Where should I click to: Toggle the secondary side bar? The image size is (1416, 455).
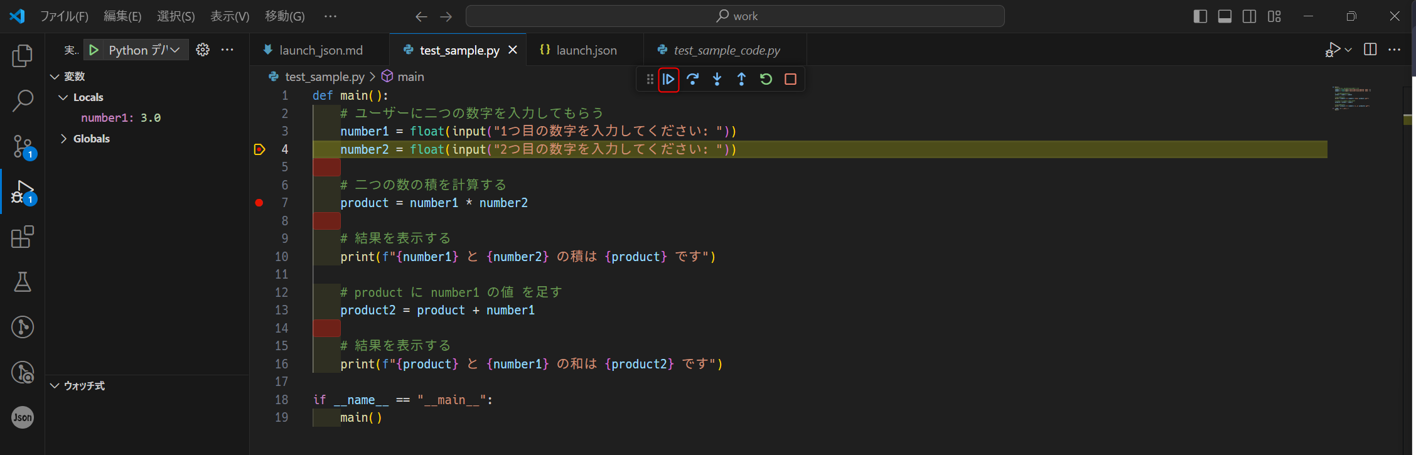coord(1250,16)
